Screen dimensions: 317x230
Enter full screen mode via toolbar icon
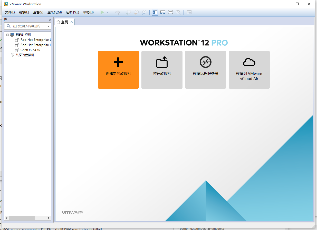point(170,12)
